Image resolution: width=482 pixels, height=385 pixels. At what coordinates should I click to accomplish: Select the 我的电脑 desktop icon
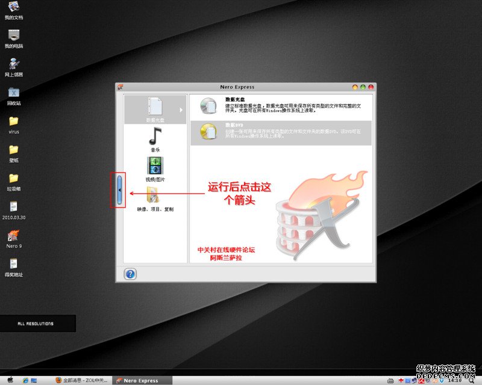click(13, 38)
